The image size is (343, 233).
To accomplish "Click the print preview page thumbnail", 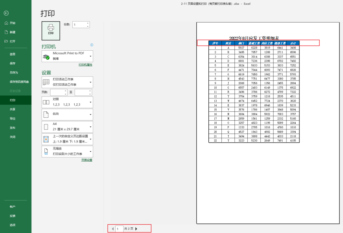I will [268, 123].
